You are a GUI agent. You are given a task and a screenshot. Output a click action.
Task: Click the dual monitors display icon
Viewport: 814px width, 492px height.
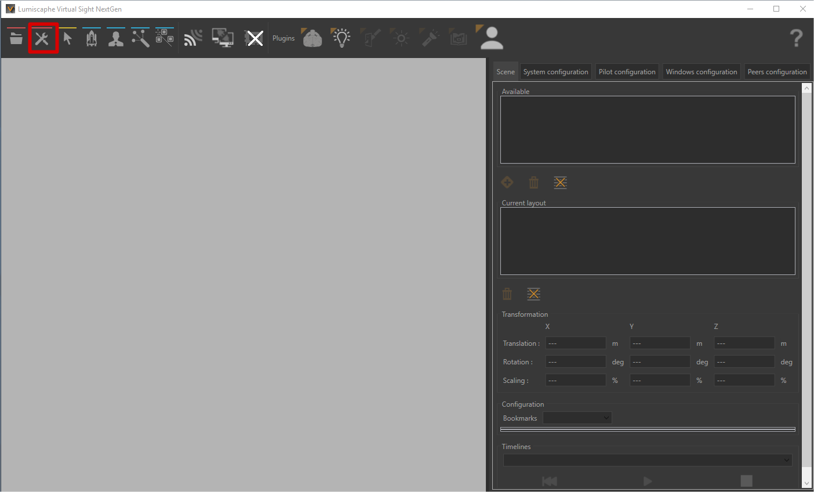[x=223, y=38]
